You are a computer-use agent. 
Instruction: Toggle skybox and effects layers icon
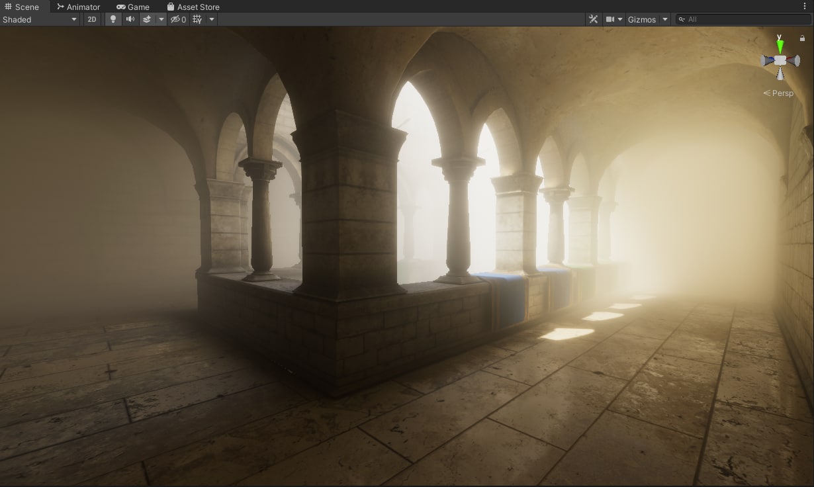[147, 19]
